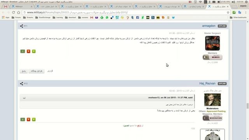The image size is (249, 140).
Task: Open the Gmail pinned tab
Action: (x=6, y=7)
